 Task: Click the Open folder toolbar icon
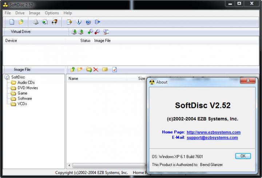pos(21,22)
